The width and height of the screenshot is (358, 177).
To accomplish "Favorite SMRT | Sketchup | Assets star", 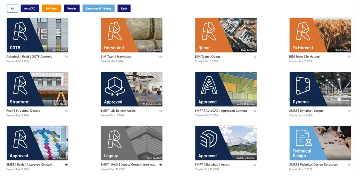I will pos(255,165).
